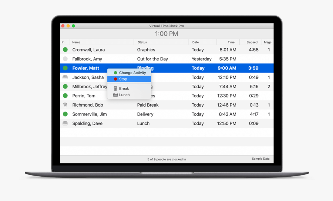Sort by the Elapsed column header
The image size is (333, 201).
(x=252, y=42)
